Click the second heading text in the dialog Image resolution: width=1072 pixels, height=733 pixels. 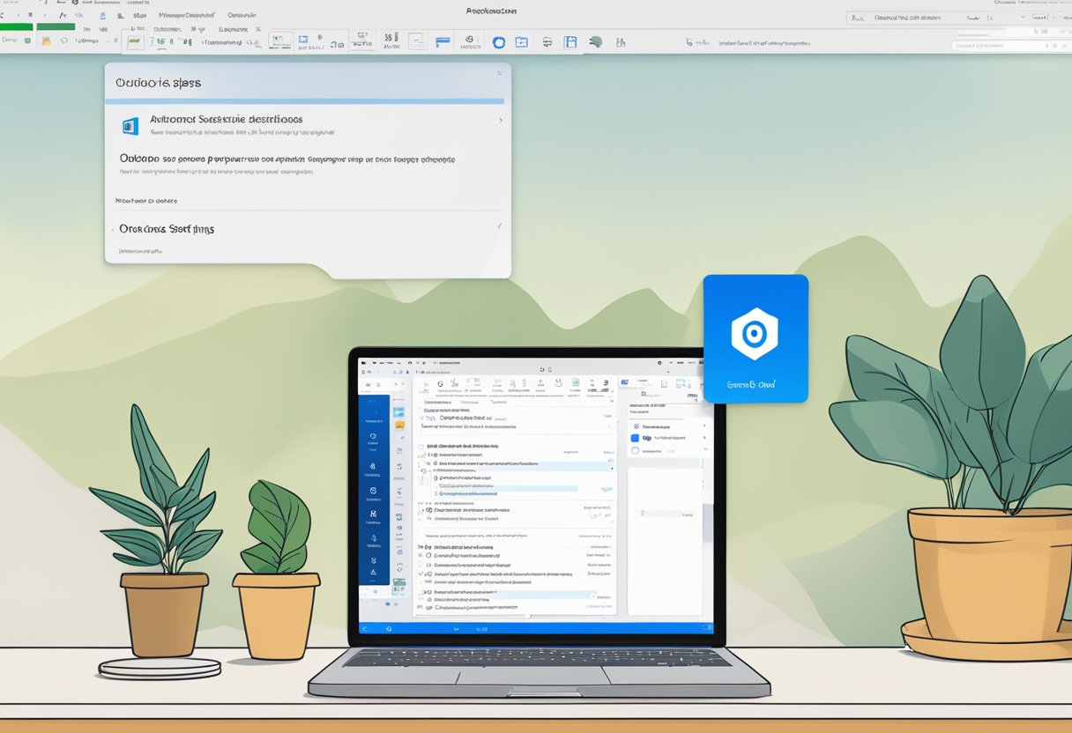[287, 159]
